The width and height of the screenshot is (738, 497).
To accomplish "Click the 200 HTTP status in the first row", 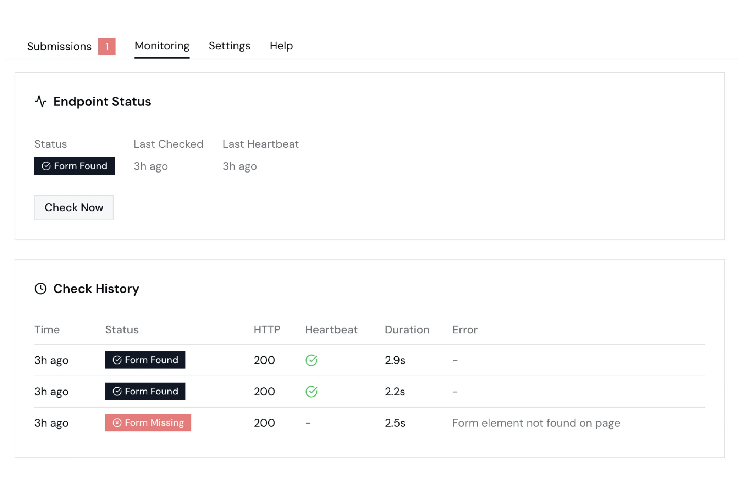I will [264, 360].
